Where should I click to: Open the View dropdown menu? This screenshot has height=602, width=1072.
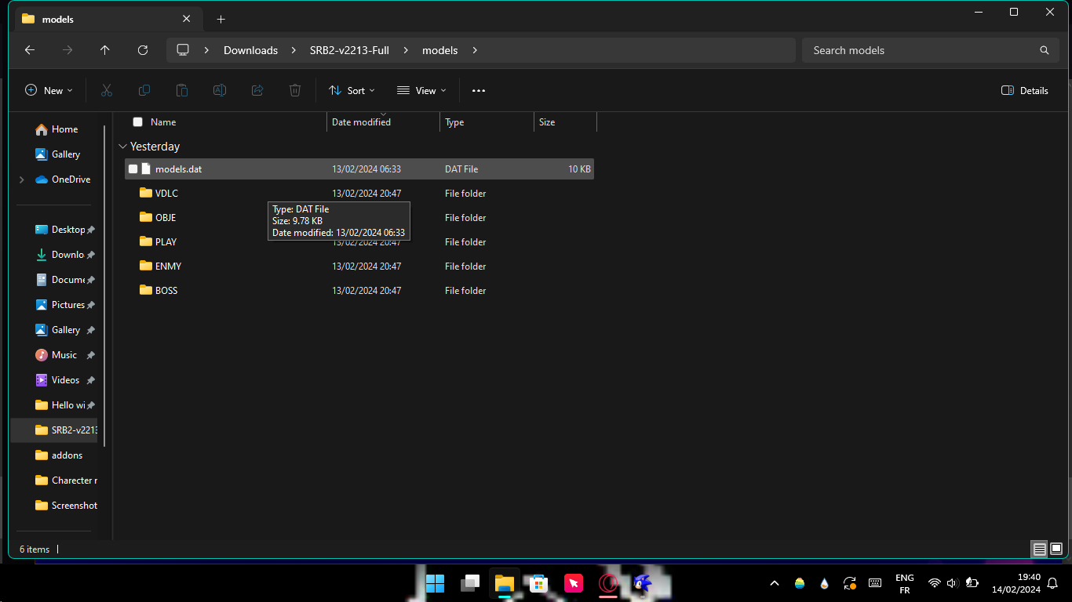coord(421,90)
